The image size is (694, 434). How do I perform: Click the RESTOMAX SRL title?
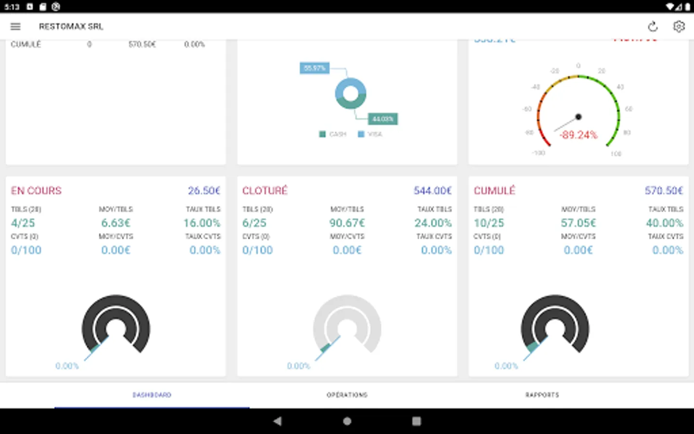point(71,27)
